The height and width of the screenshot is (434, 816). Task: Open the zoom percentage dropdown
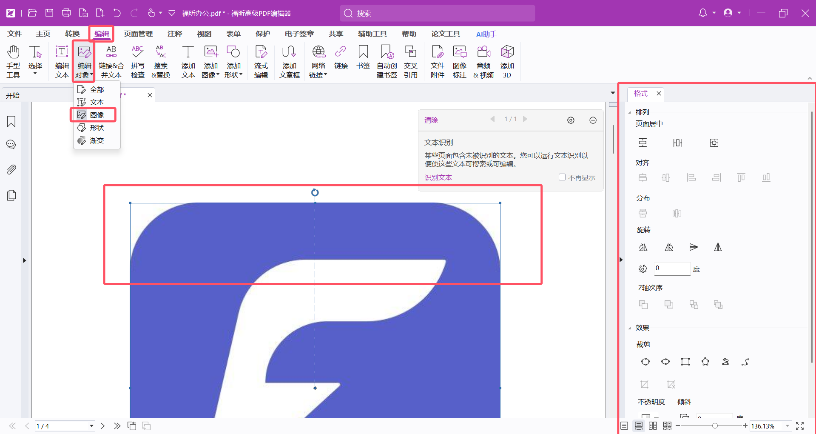(788, 426)
